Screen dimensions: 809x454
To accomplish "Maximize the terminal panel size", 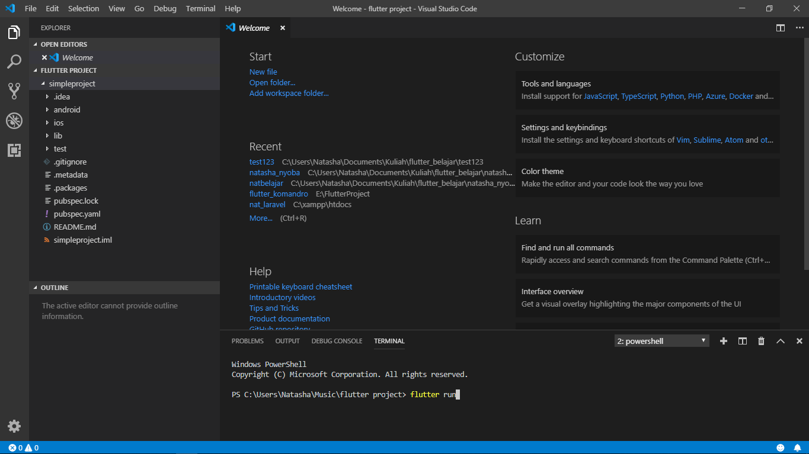I will 781,341.
